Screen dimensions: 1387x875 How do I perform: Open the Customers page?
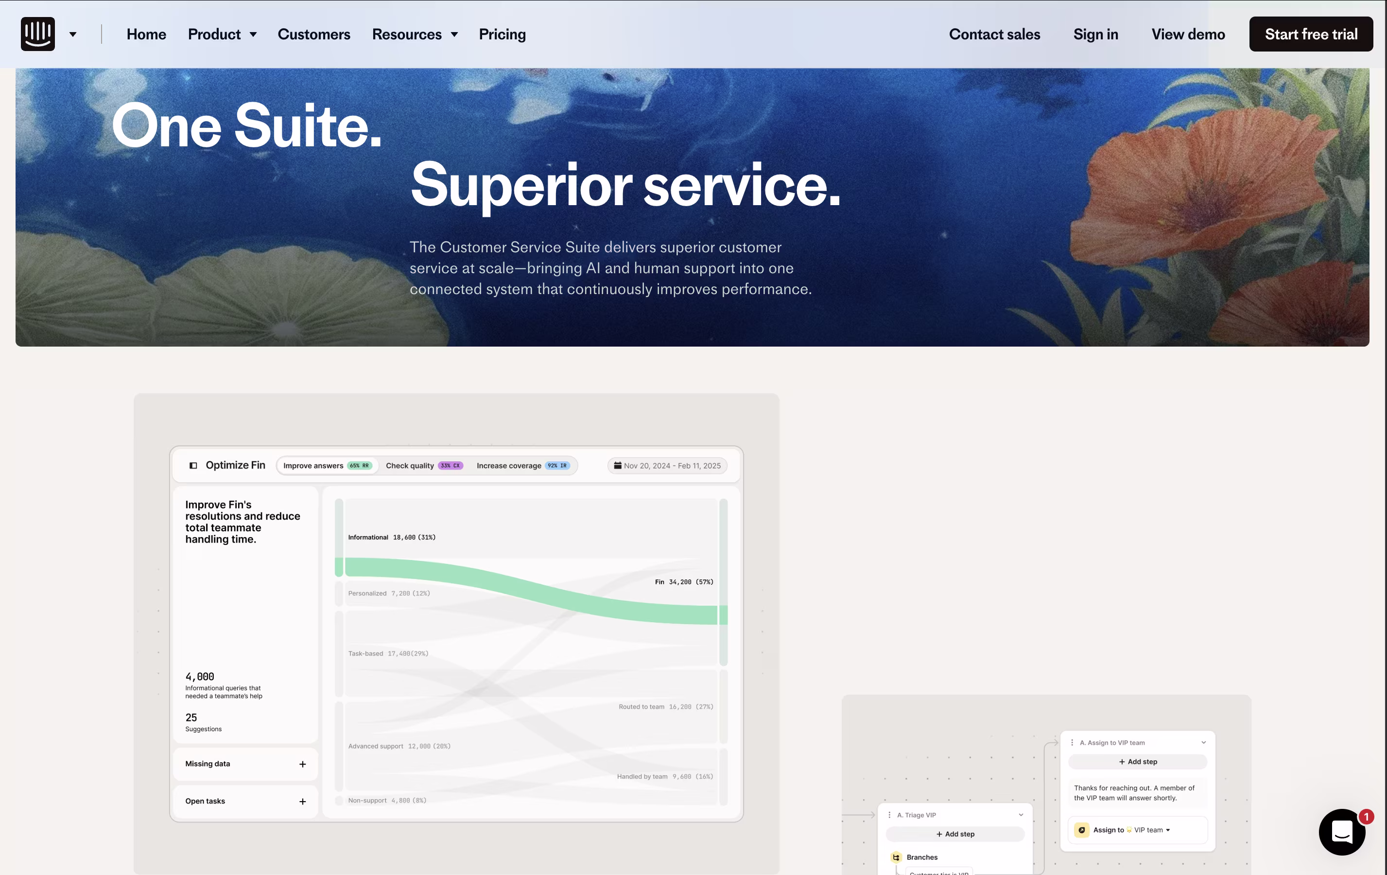pos(314,34)
